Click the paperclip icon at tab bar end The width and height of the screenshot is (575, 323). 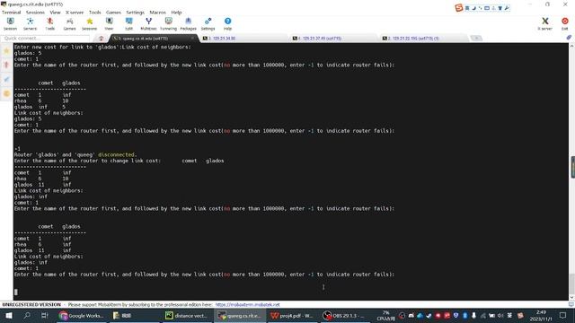tap(569, 38)
